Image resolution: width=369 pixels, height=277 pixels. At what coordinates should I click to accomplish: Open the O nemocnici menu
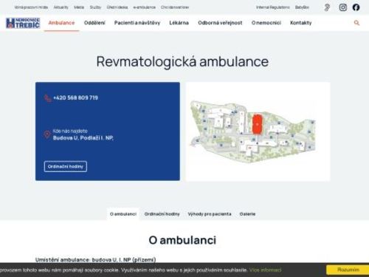[x=266, y=23]
